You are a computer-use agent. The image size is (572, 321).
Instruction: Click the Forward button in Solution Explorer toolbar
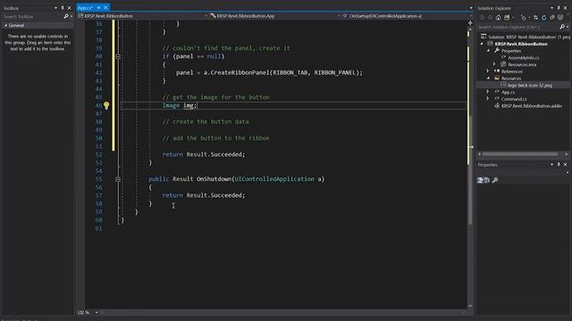(x=490, y=18)
